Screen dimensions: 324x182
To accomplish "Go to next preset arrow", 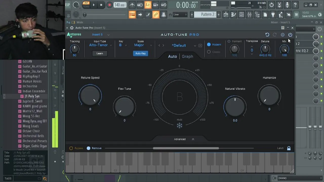I will point(163,45).
